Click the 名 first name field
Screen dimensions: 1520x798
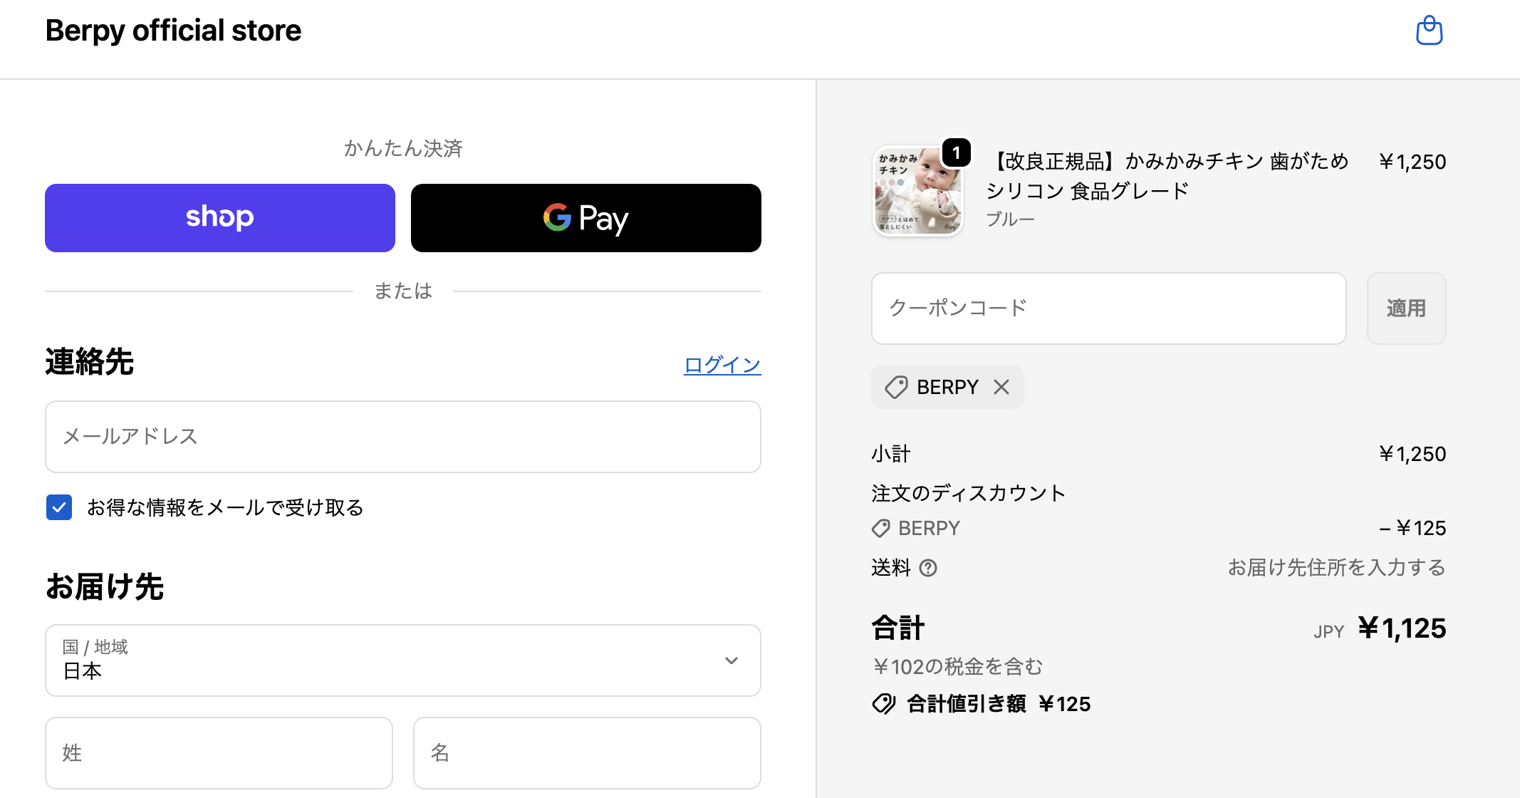click(587, 753)
